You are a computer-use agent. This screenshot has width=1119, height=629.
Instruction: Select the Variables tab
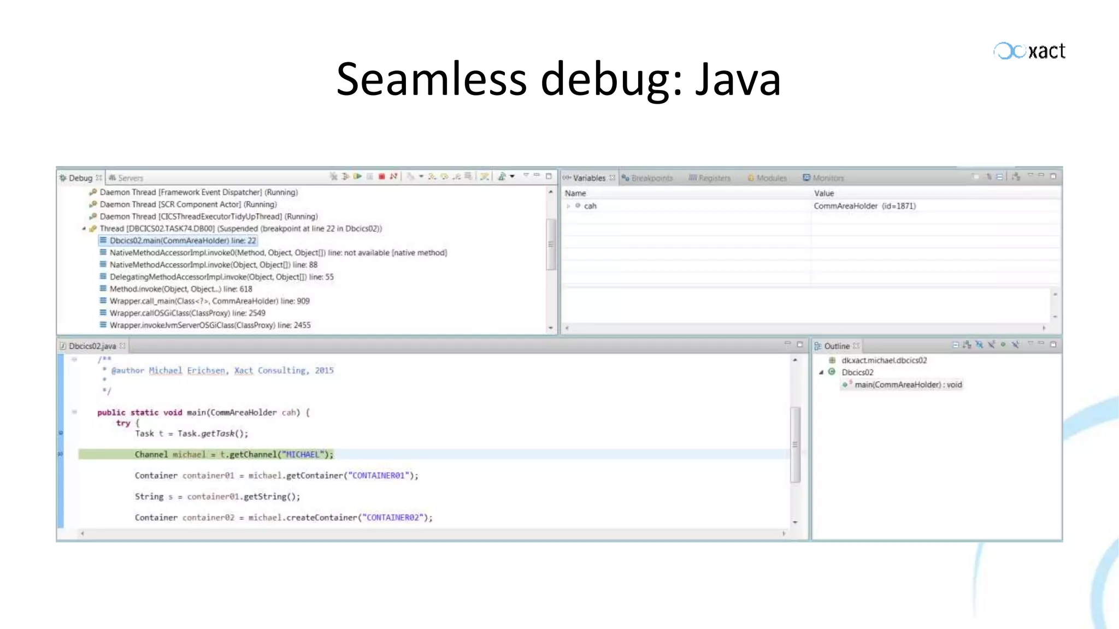pos(589,178)
